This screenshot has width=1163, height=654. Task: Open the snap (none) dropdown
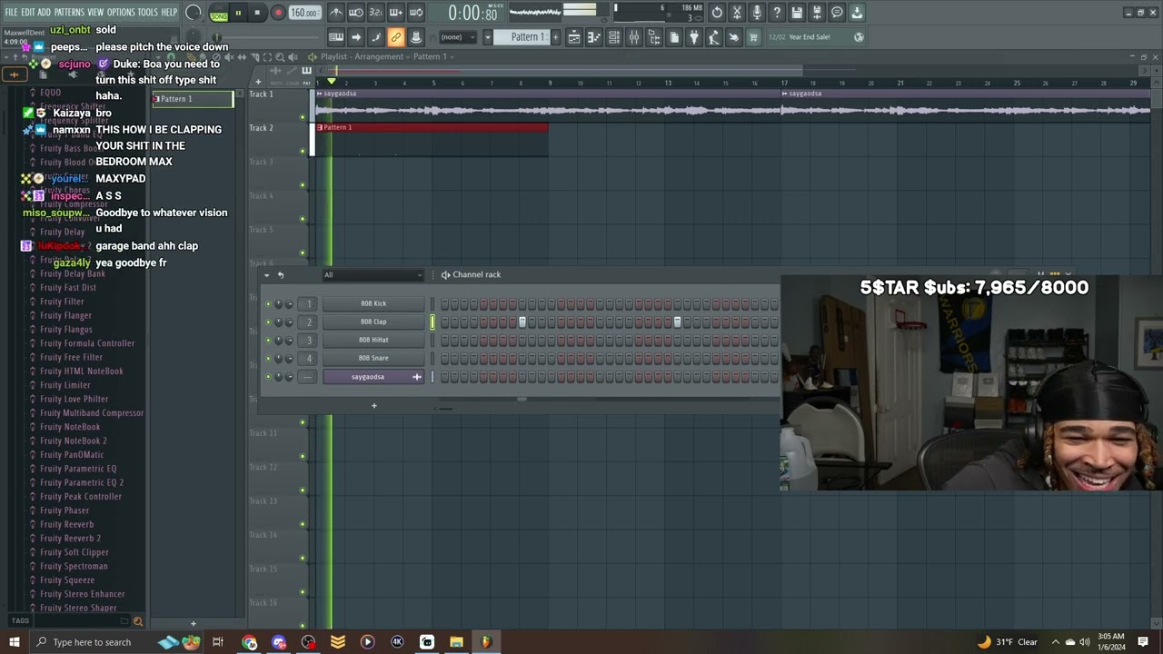click(459, 37)
